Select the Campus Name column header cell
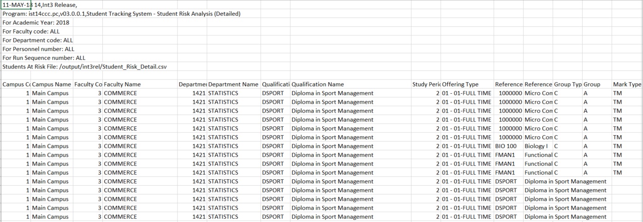643x222 pixels. click(52, 85)
